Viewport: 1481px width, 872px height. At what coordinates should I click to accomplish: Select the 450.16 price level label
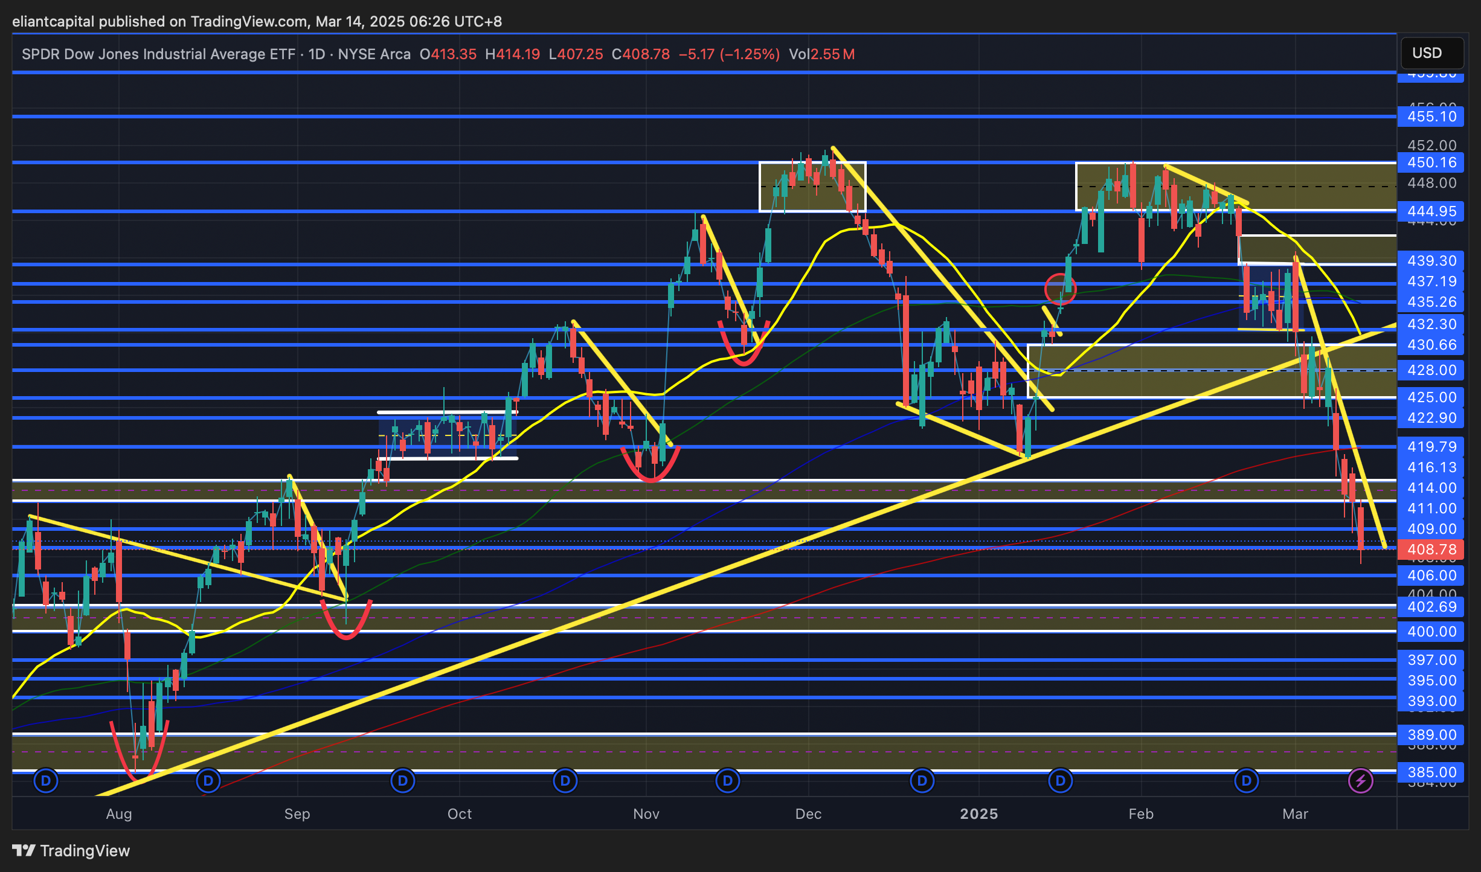point(1431,162)
